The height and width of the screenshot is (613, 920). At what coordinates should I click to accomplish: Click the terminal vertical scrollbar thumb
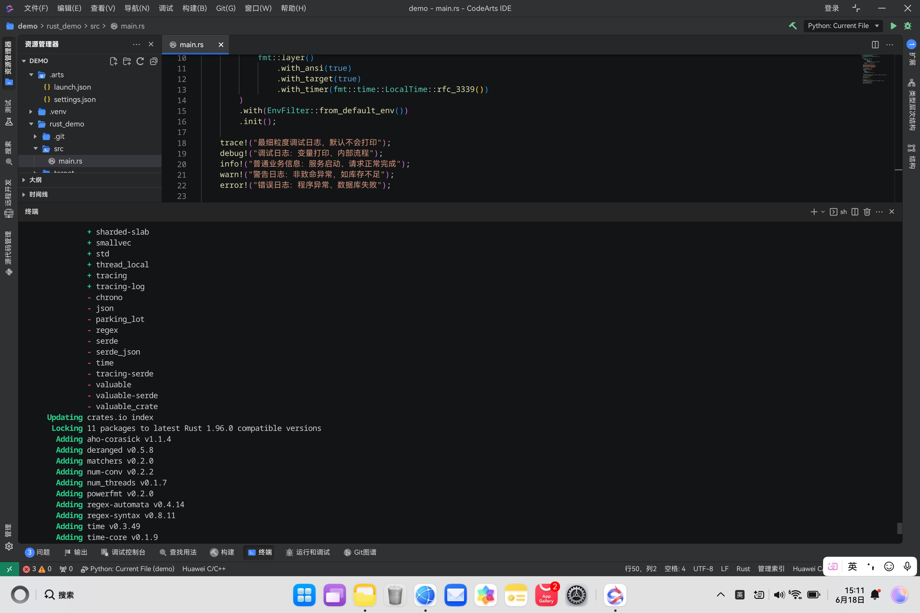click(899, 528)
